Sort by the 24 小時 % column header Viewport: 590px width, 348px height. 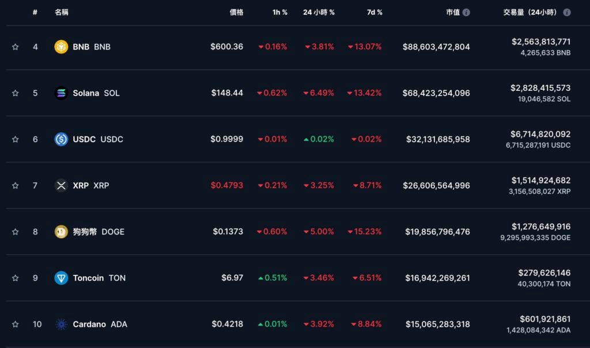(319, 12)
